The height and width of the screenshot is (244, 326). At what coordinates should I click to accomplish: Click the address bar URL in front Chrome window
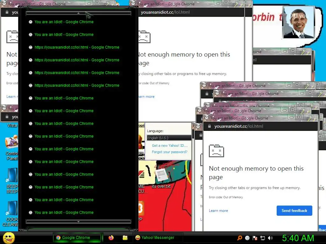(x=239, y=126)
